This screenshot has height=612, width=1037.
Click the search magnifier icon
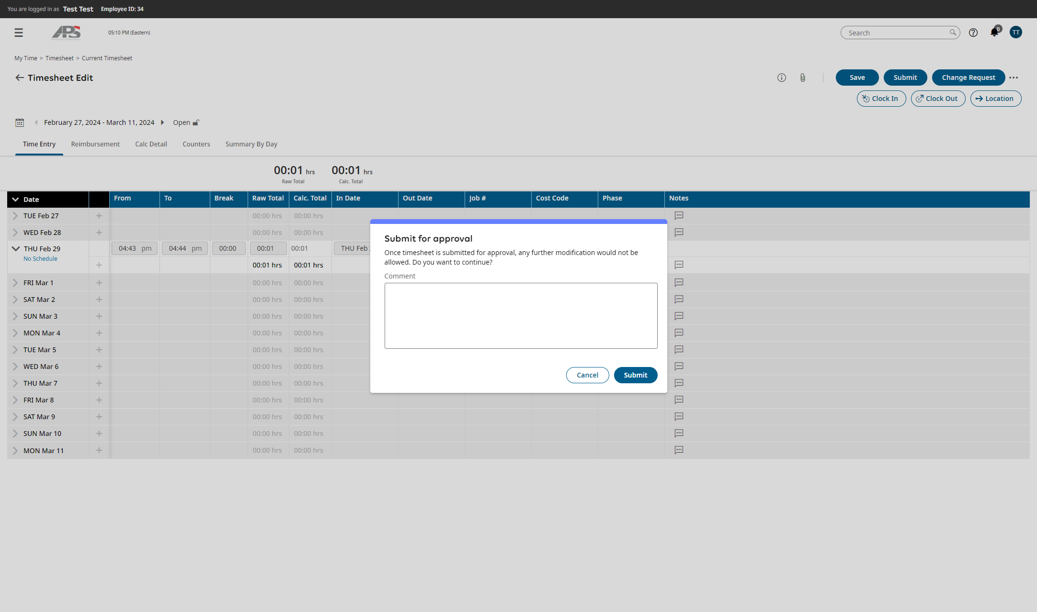[x=953, y=33]
